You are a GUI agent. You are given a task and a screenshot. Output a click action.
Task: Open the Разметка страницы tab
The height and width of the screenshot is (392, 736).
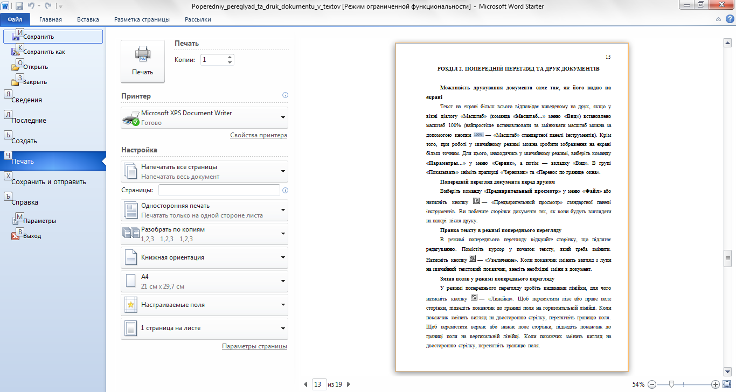(142, 19)
